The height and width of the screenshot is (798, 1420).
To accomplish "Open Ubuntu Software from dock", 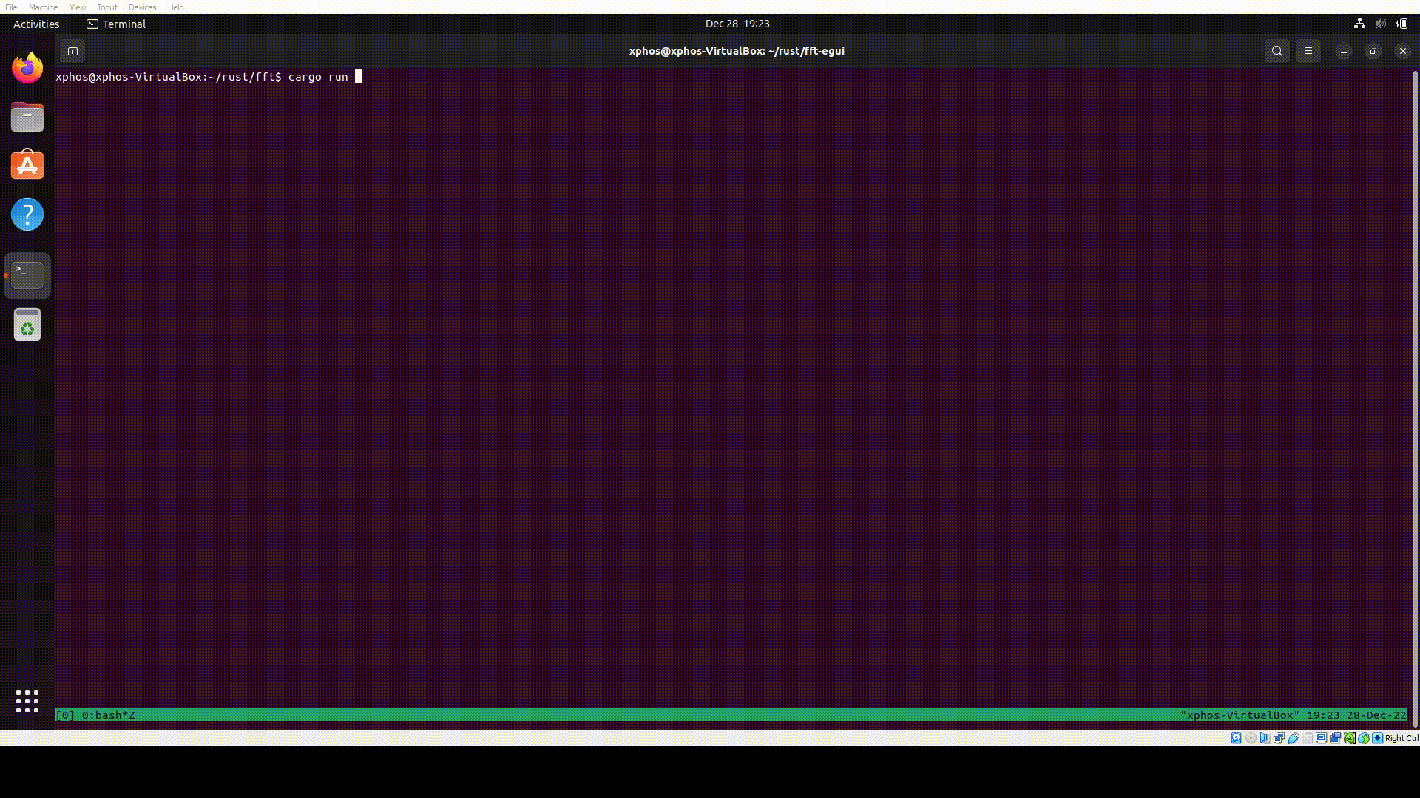I will (27, 166).
